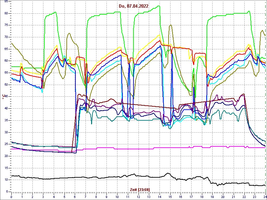Click the chart date title "Do, 07.04.2022"

pos(133,6)
